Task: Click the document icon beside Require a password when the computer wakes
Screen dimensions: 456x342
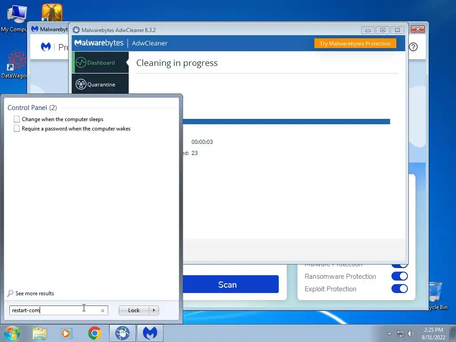Action: coord(16,128)
